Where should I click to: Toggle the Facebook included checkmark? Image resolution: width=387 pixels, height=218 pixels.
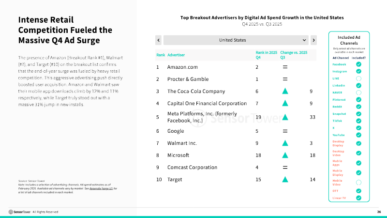358,64
